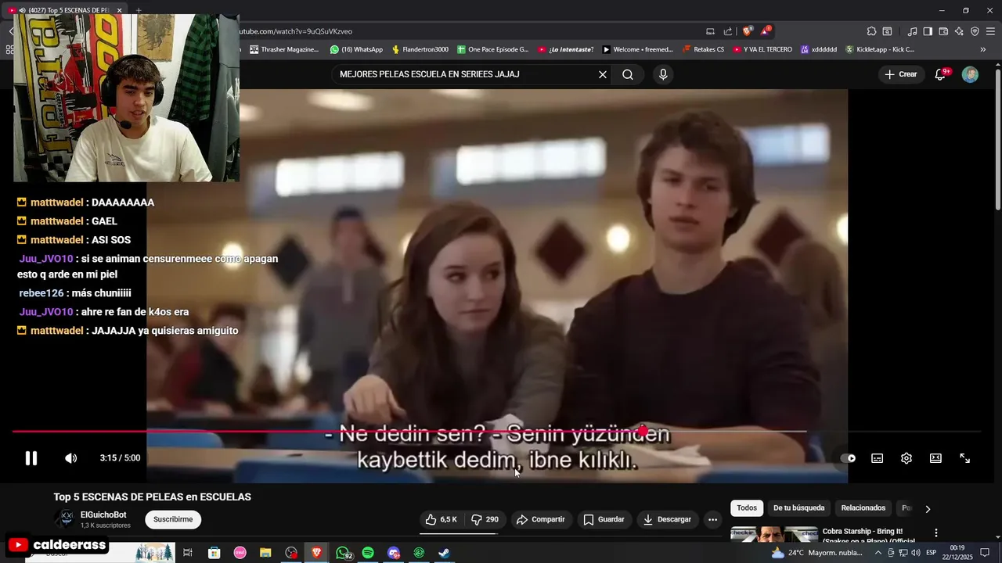1002x563 pixels.
Task: Open the Windows notification center
Action: coord(985,553)
